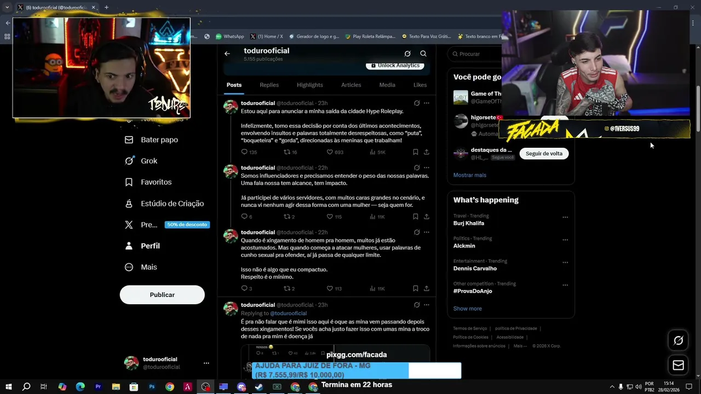The height and width of the screenshot is (394, 701).
Task: Open the '(1) Home / X' bookmark
Action: click(267, 37)
